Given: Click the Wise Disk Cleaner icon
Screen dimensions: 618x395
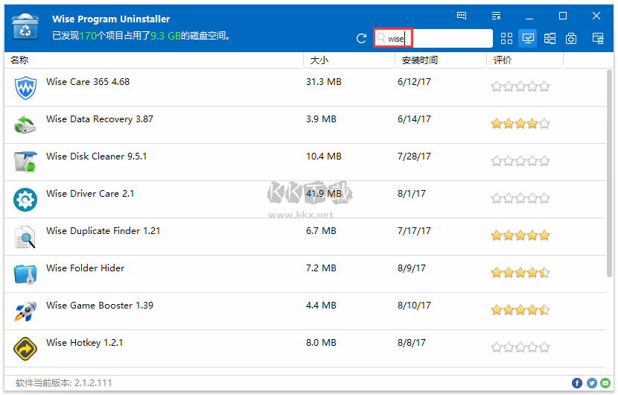Looking at the screenshot, I should coord(25,162).
